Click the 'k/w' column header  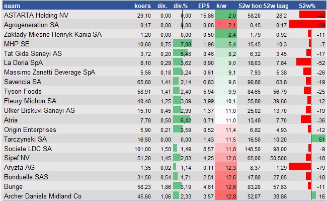click(221, 6)
